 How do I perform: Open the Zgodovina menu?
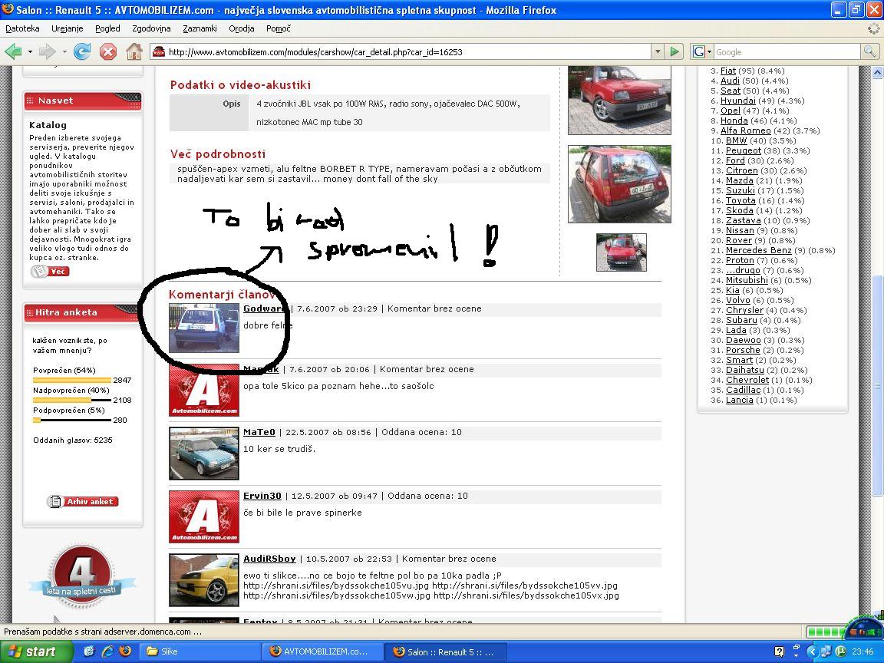[151, 28]
